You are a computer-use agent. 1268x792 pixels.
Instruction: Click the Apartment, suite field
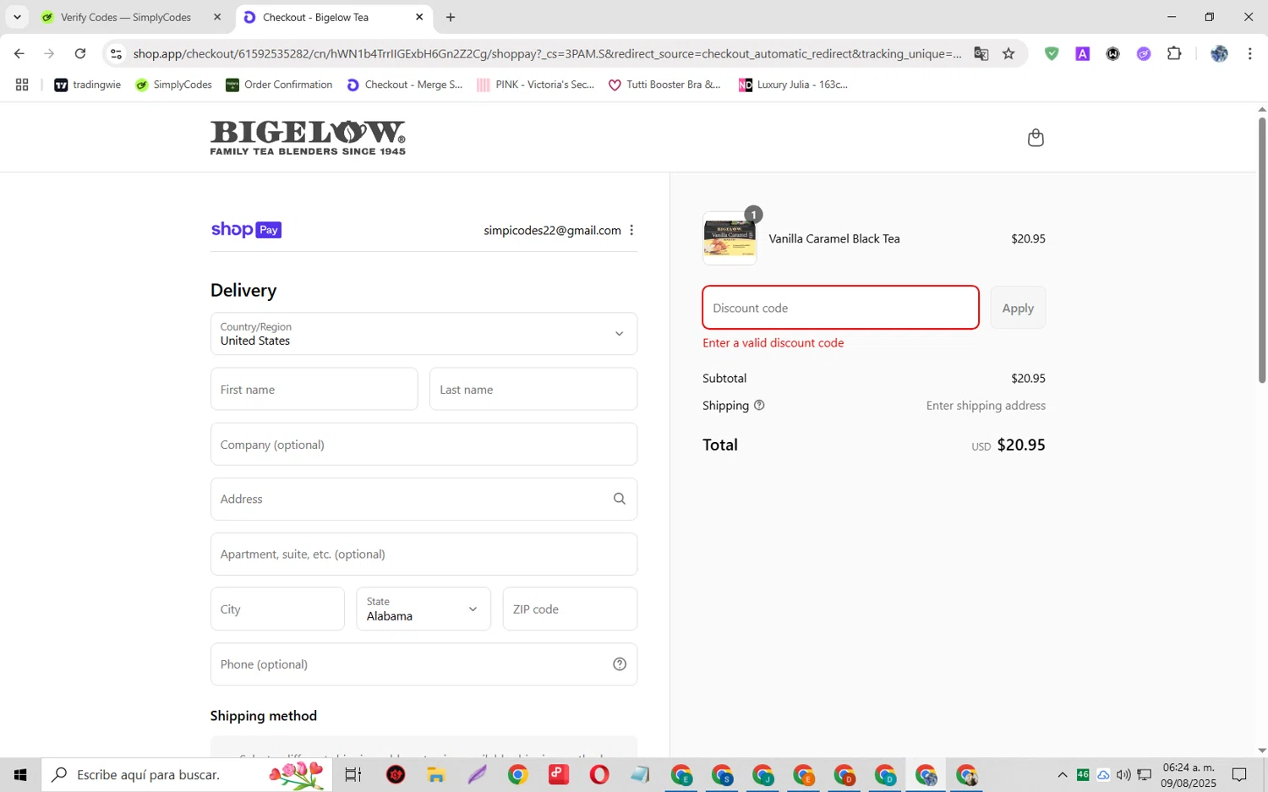424,554
